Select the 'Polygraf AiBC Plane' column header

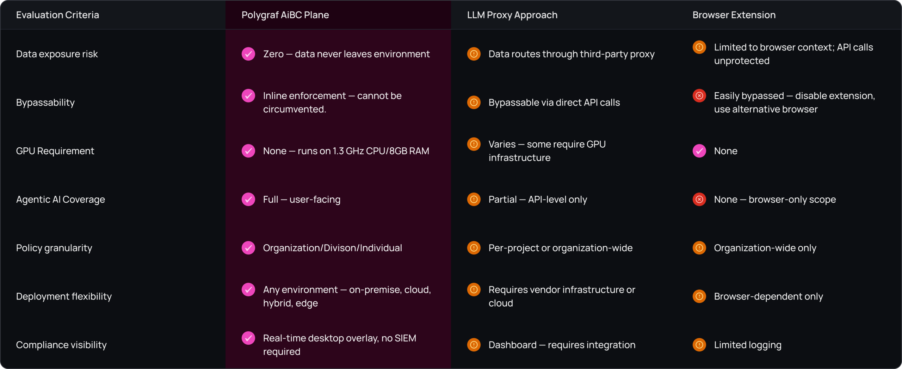[x=285, y=15]
